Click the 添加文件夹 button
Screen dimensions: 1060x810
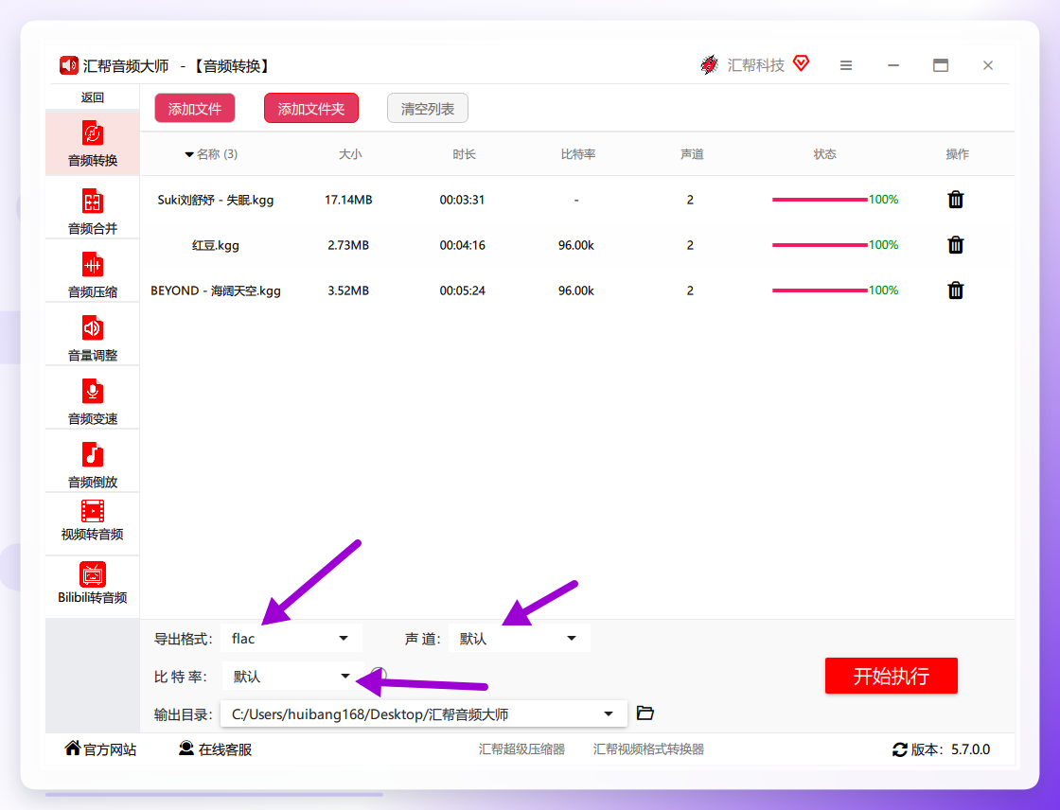pyautogui.click(x=311, y=108)
